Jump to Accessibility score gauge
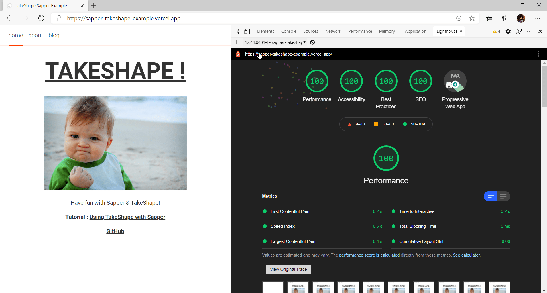 [x=351, y=86]
